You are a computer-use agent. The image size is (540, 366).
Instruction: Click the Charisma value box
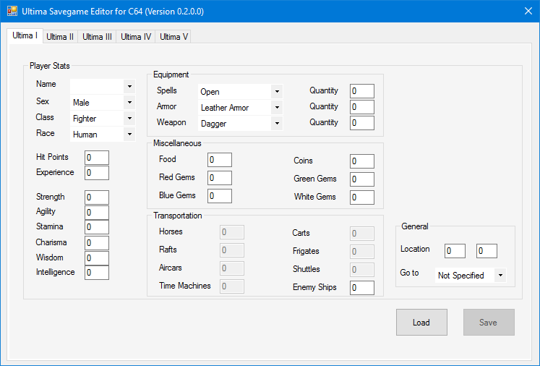click(97, 243)
